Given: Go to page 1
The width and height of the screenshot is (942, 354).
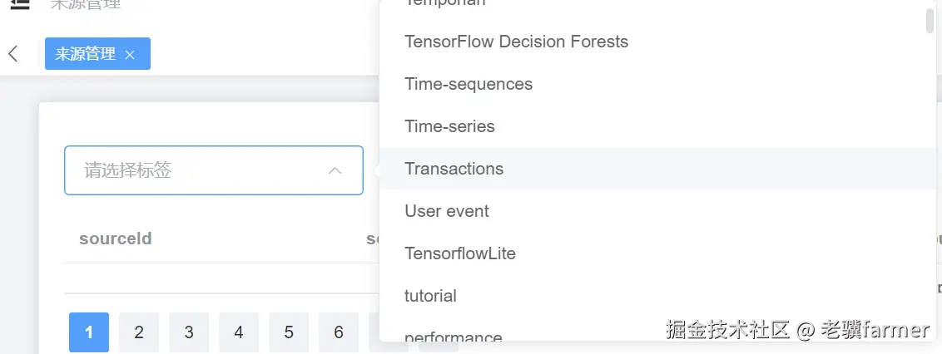Looking at the screenshot, I should [89, 332].
